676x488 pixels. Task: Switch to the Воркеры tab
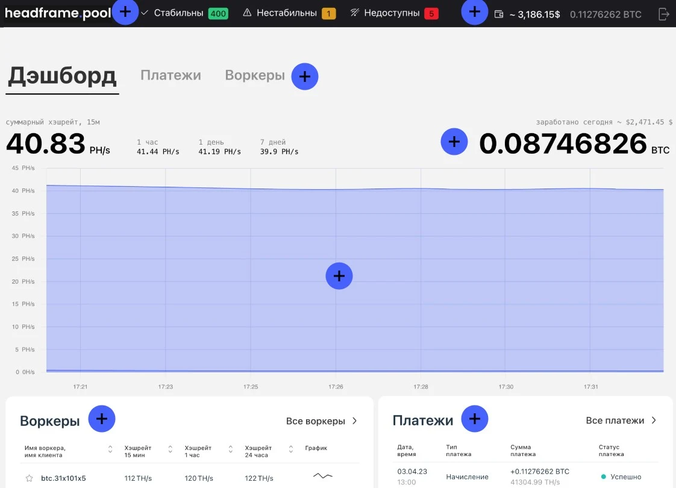[x=255, y=75]
